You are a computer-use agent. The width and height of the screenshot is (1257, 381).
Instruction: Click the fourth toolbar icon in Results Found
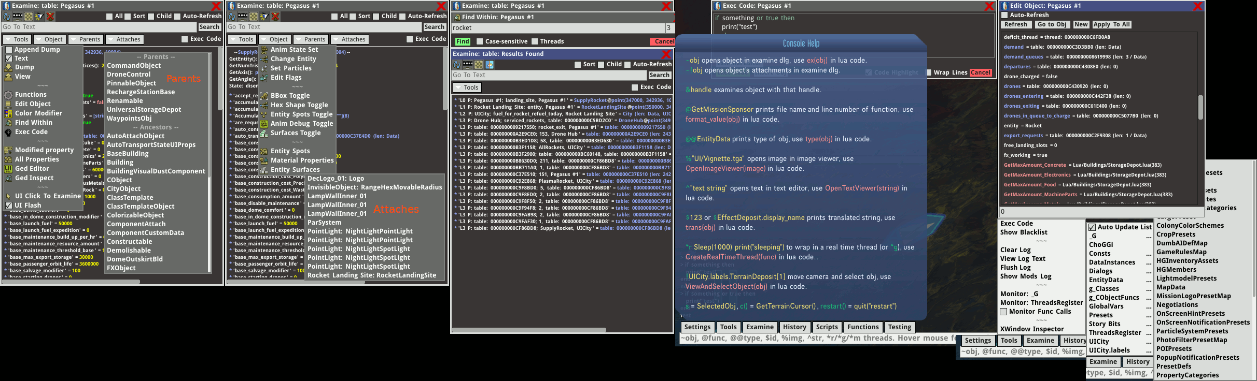(490, 65)
